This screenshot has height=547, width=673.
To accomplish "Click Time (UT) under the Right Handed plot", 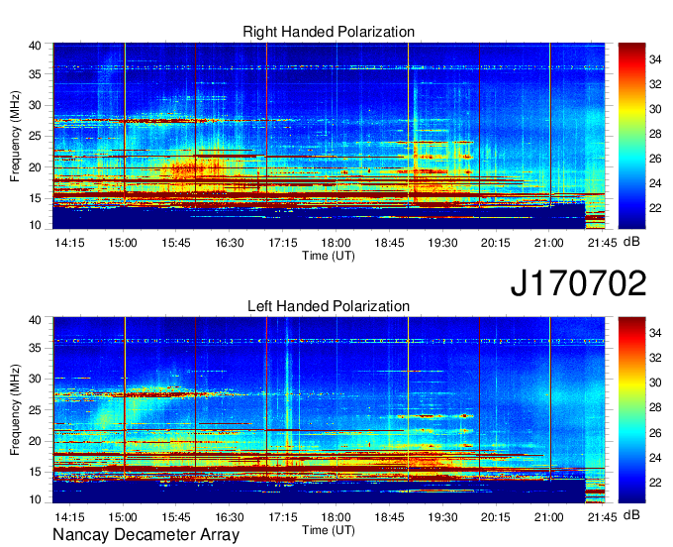I will (x=329, y=256).
